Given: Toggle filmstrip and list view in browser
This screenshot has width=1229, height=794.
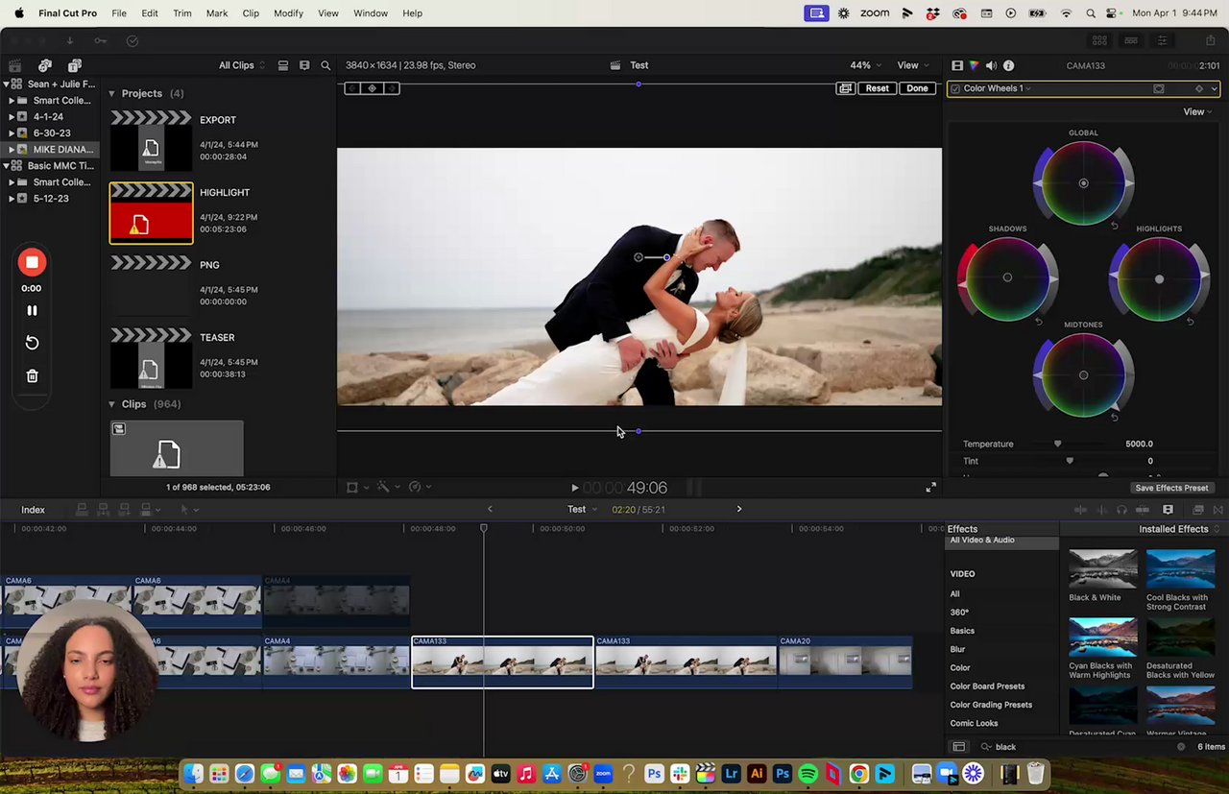Looking at the screenshot, I should tap(283, 65).
